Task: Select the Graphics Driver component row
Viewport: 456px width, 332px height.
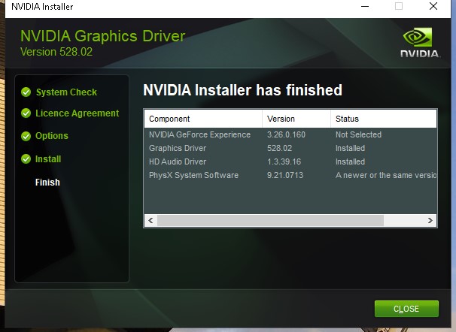Action: [x=290, y=148]
